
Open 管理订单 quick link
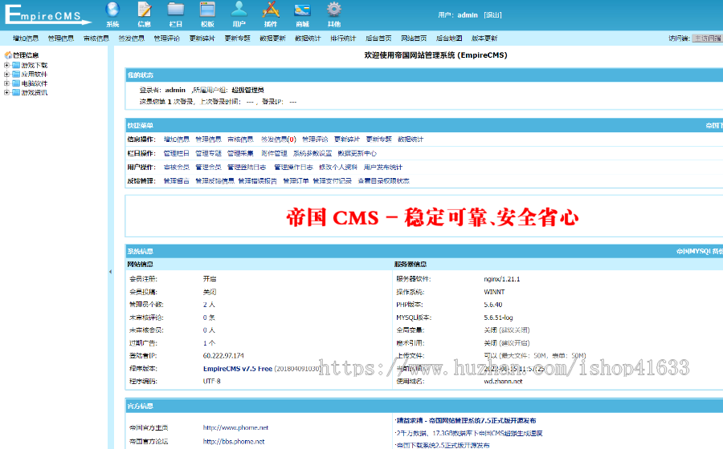tap(296, 180)
